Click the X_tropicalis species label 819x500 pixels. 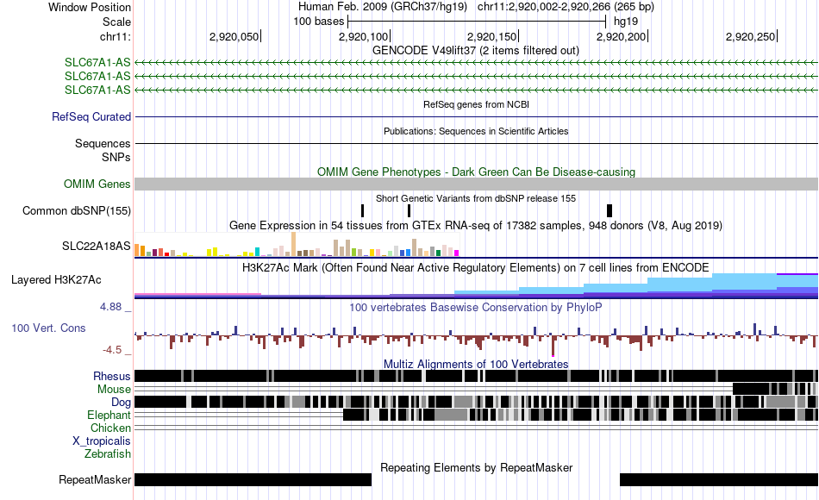pyautogui.click(x=102, y=441)
